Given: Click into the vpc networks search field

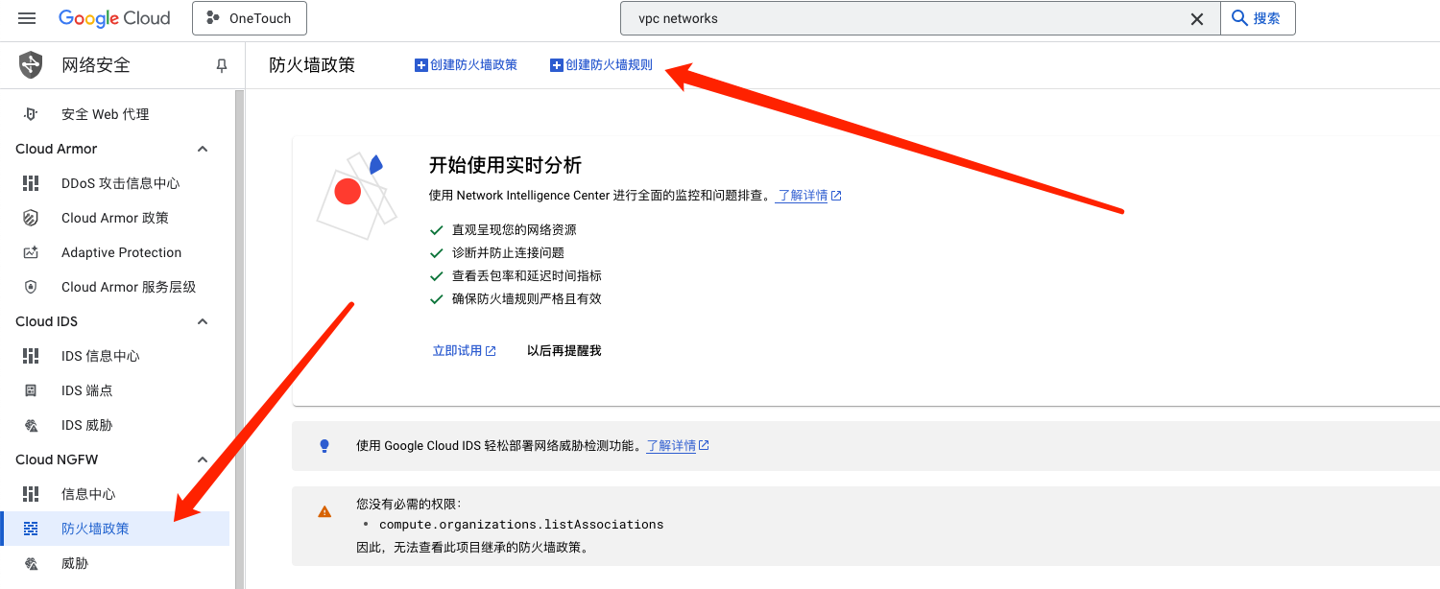Looking at the screenshot, I should [x=902, y=18].
